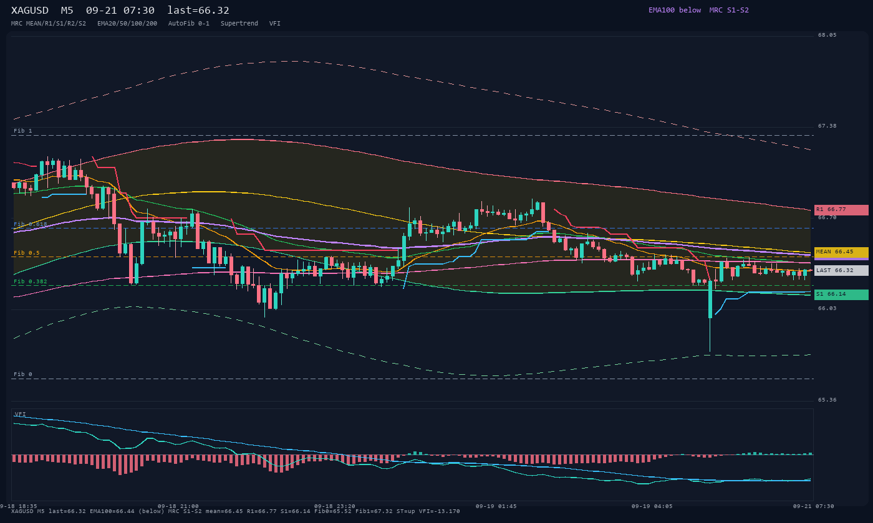
Task: Click the yellow "MEAN 66.45" price tag
Action: coord(841,252)
